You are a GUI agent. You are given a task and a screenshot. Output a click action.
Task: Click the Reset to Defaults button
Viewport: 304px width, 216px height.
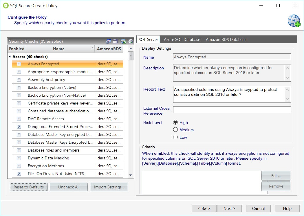pyautogui.click(x=29, y=187)
